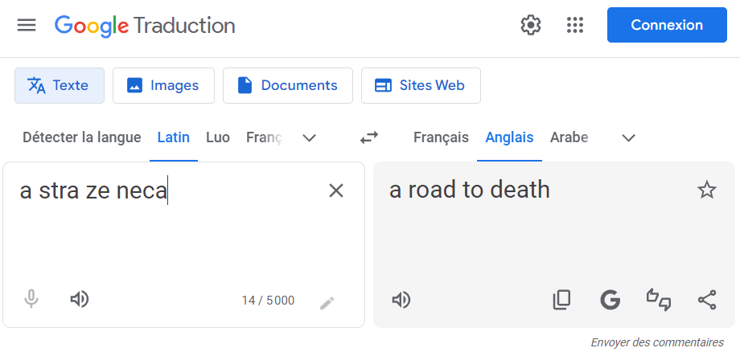Choose Français as target language
Image resolution: width=740 pixels, height=356 pixels.
pos(441,137)
